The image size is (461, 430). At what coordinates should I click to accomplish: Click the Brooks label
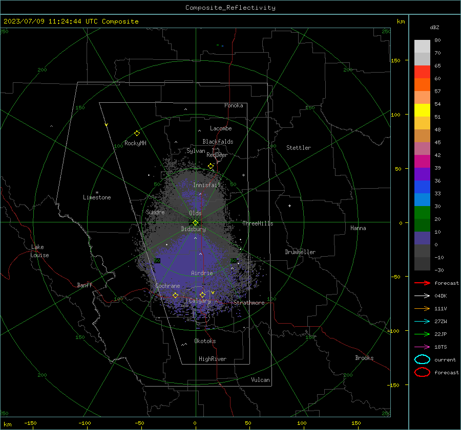point(364,358)
